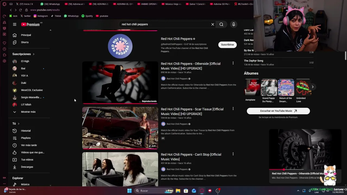347x195 pixels.
Task: Open the Windows Start button
Action: [130, 191]
